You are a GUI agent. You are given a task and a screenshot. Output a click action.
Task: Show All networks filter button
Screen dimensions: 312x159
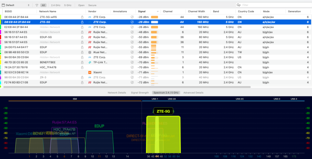(43, 5)
